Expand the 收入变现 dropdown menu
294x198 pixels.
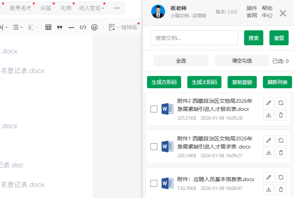point(92,8)
